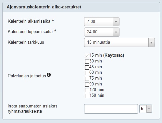Image resolution: width=162 pixels, height=123 pixels.
Task: Open the Kalenterin alkamisaika dropdown arrow
Action: click(x=116, y=22)
